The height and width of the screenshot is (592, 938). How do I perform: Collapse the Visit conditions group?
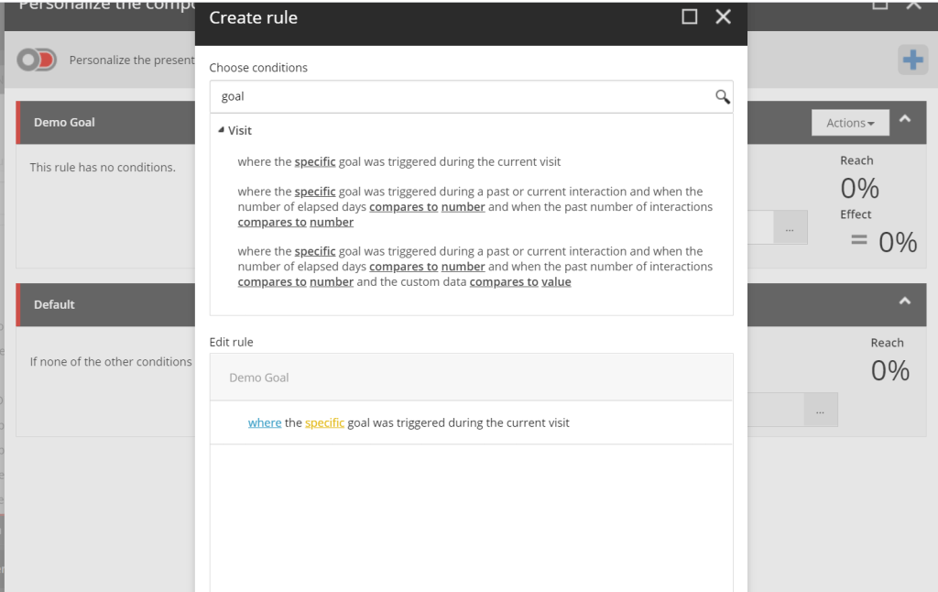point(222,130)
